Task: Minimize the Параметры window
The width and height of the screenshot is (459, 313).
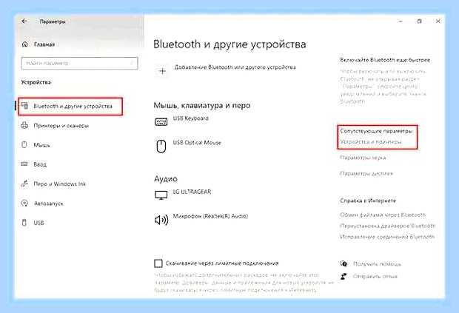Action: point(401,21)
